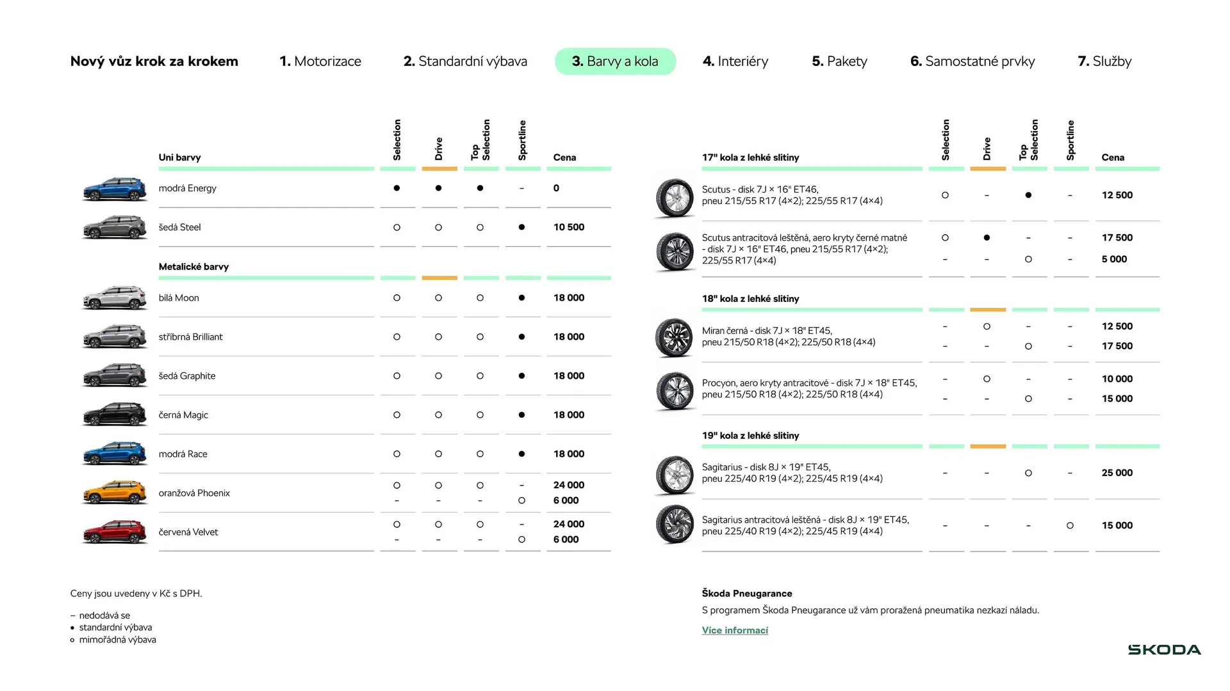Click '19" kola z lehké slitiny' heading
This screenshot has height=691, width=1230.
(751, 436)
